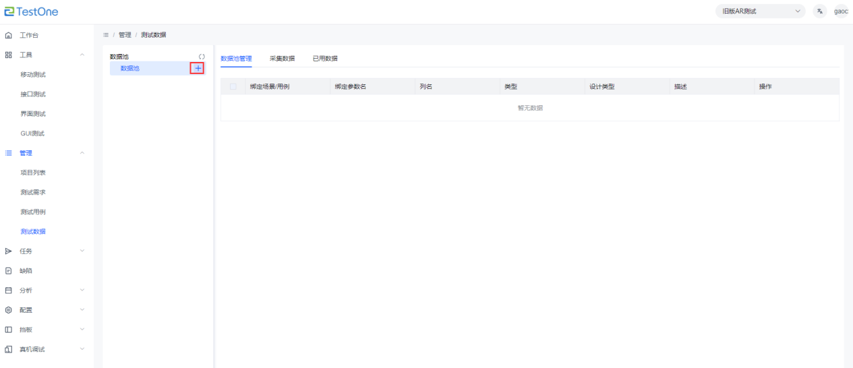This screenshot has width=853, height=368.
Task: Select the 数据池 tree node
Action: 130,68
